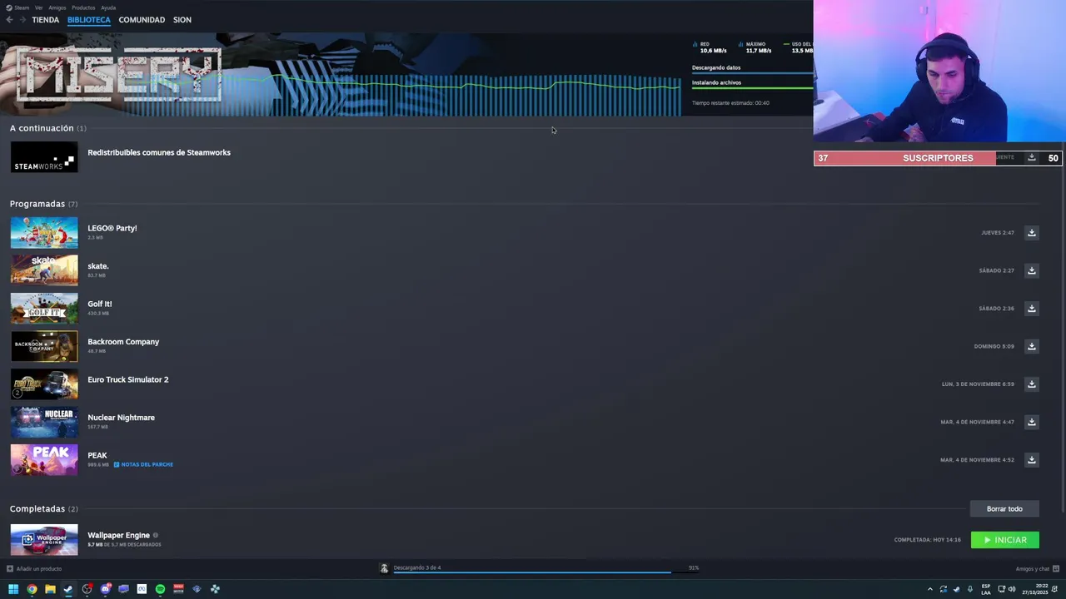
Task: Go back with the navigation arrow
Action: pos(9,20)
